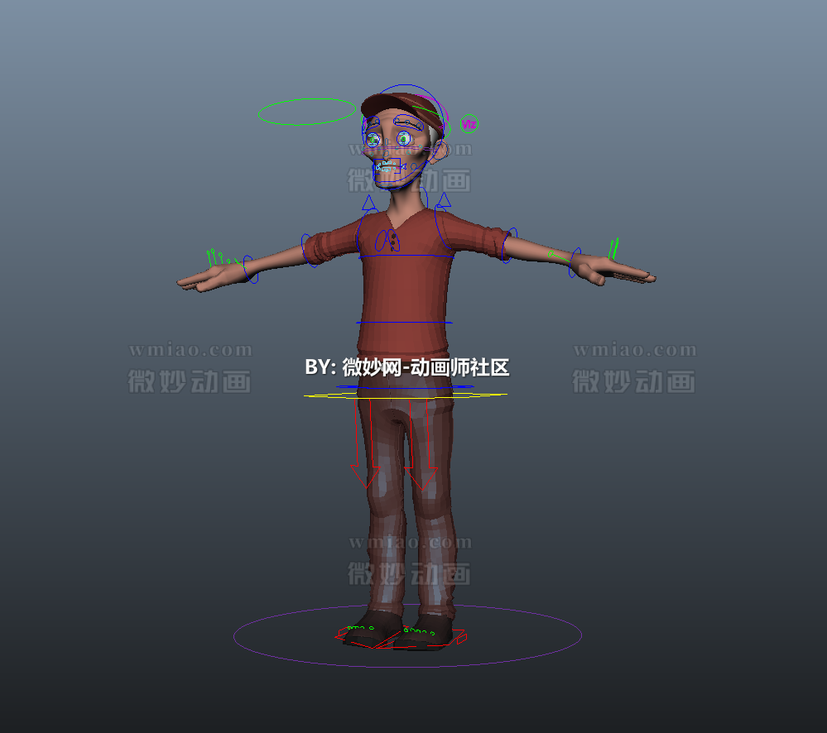827x733 pixels.
Task: Click the twin blue oval controls on the chest
Action: (x=387, y=241)
